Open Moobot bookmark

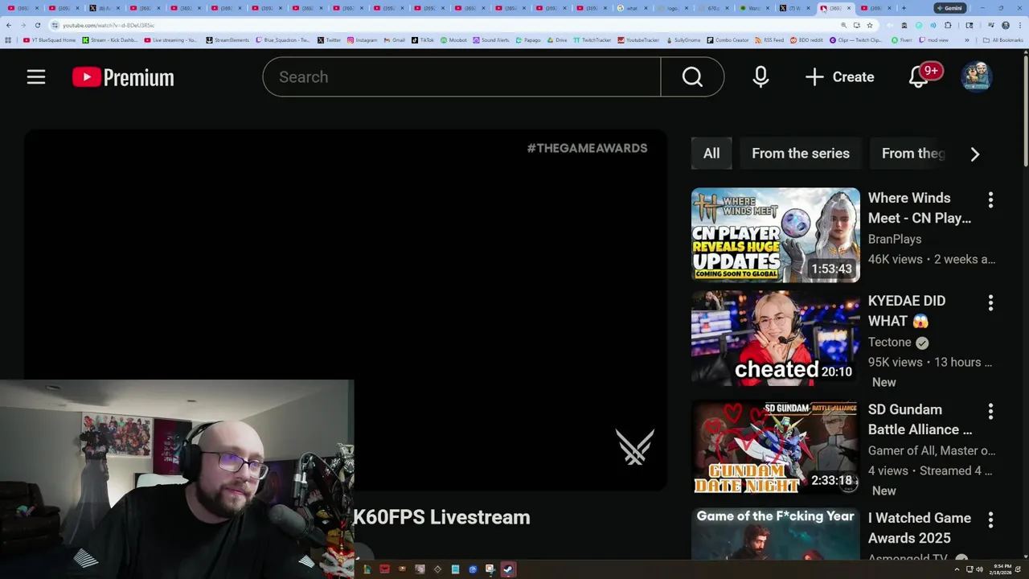point(453,40)
